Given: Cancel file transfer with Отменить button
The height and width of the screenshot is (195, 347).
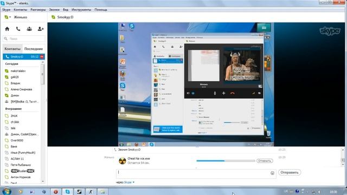Looking at the screenshot, I should [265, 161].
